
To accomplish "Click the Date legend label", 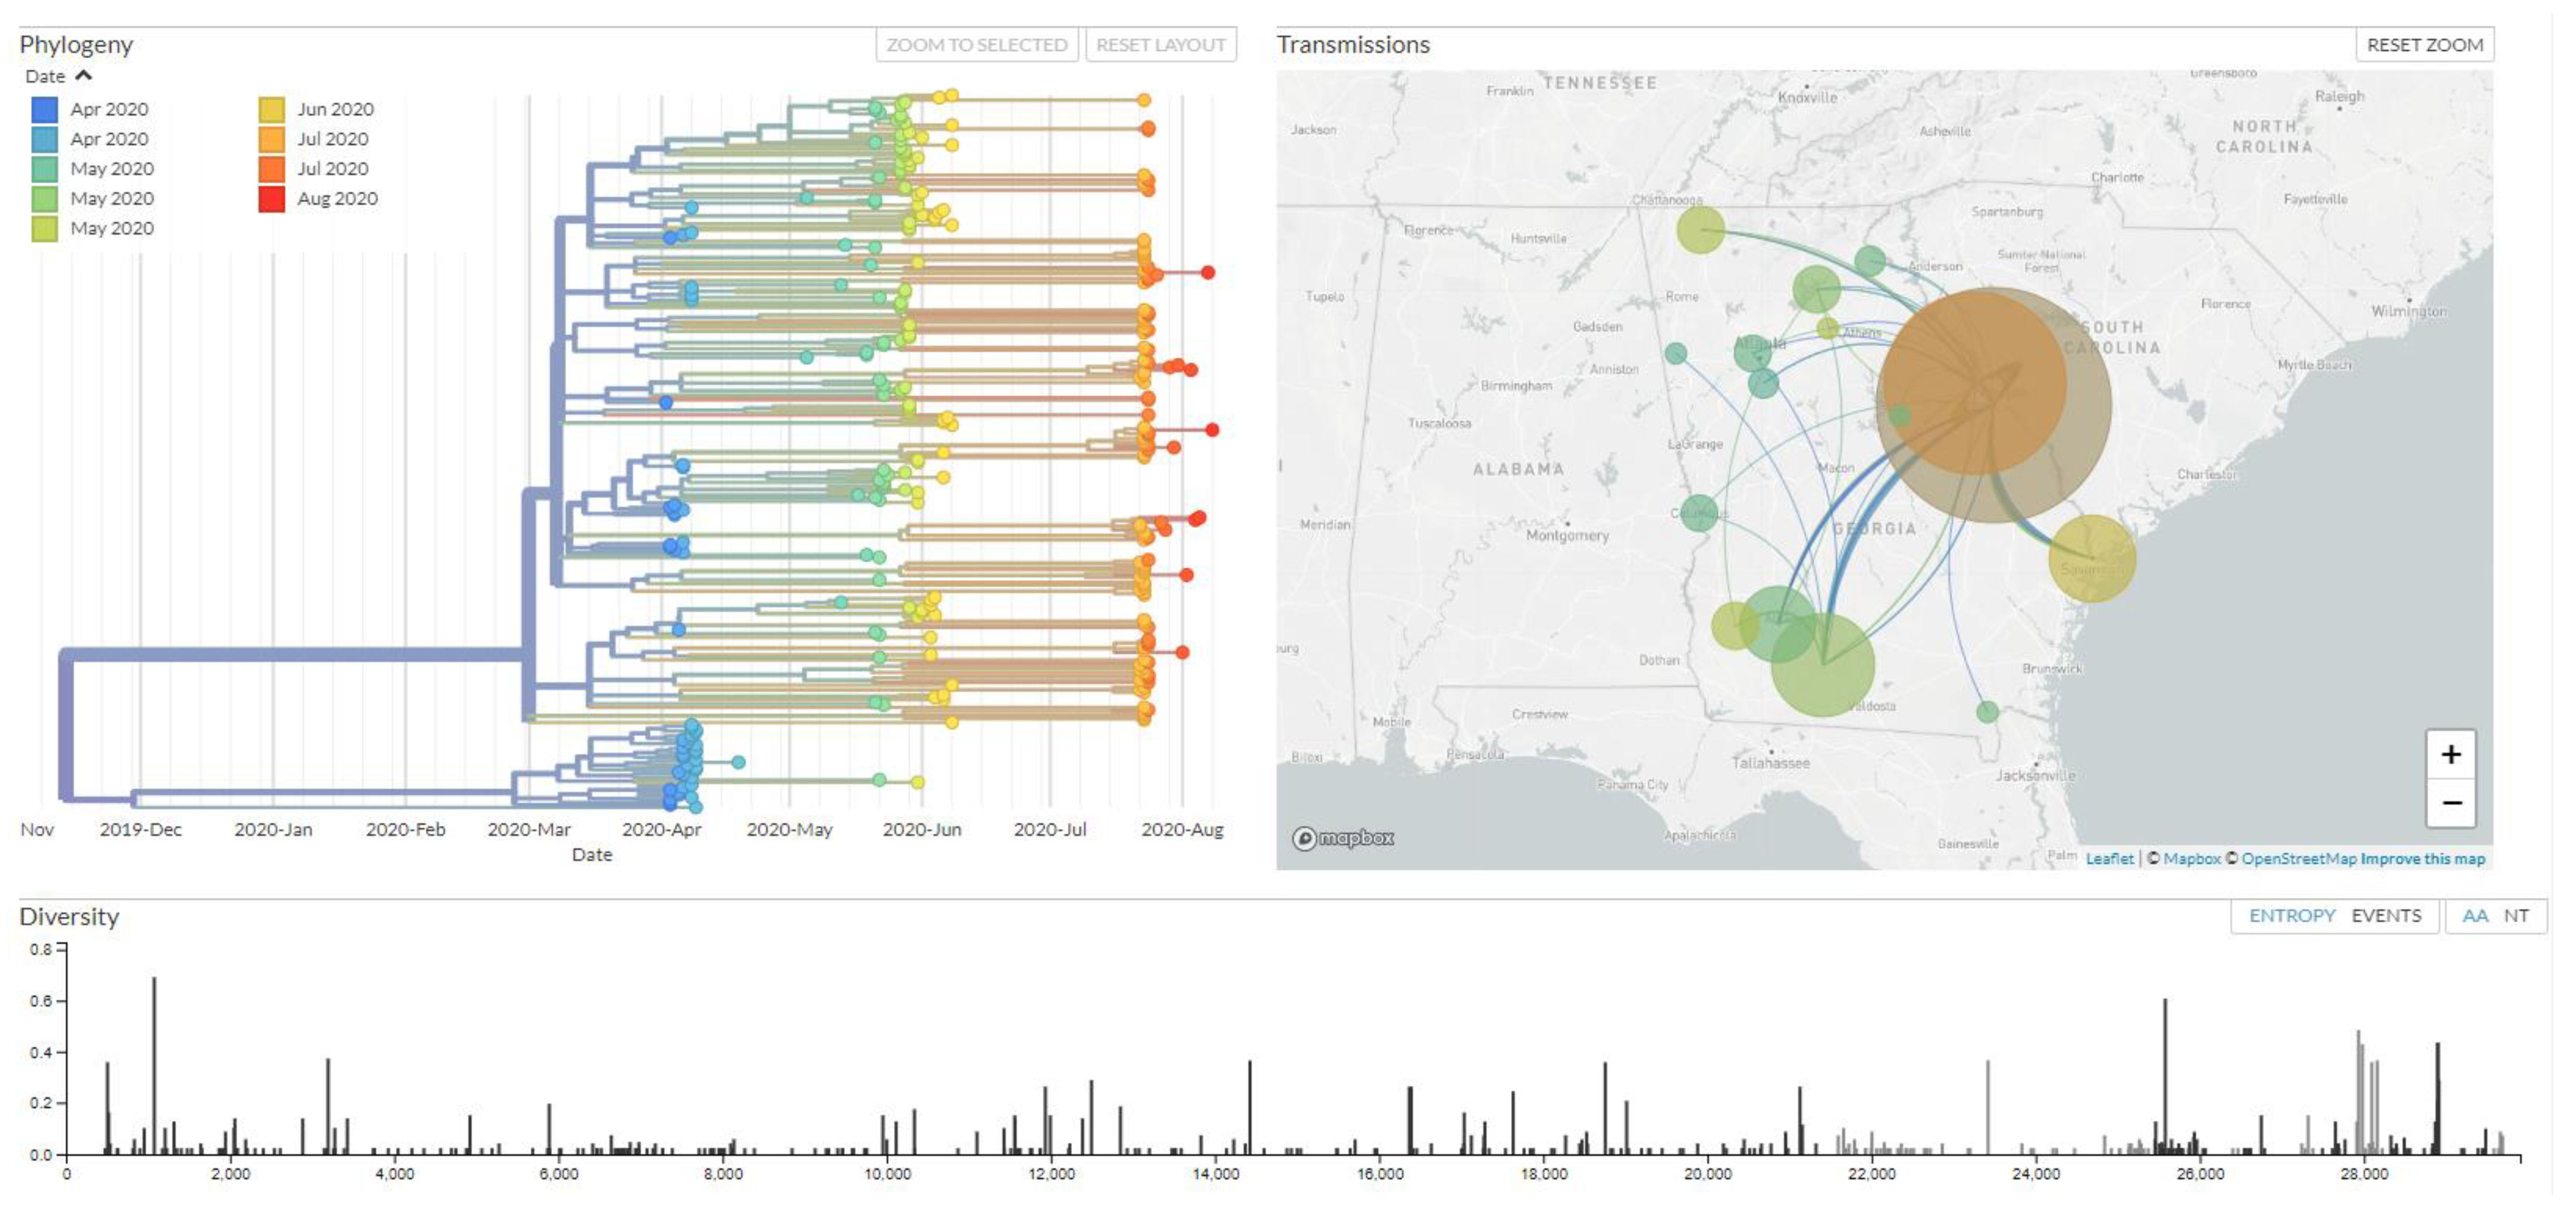I will coord(45,76).
